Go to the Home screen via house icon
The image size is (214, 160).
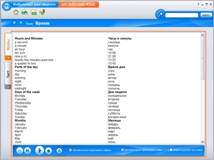[x=16, y=12]
